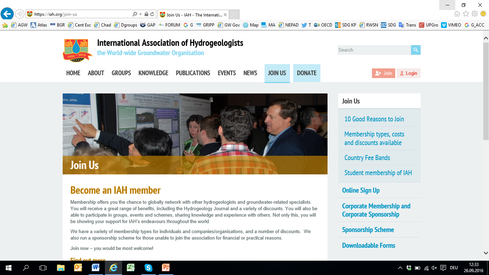
Task: Click the refresh icon in address bar
Action: pyautogui.click(x=152, y=14)
